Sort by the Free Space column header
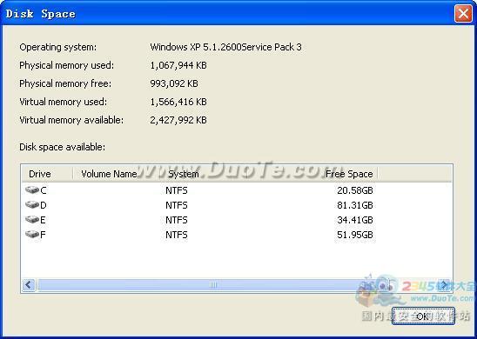 pos(349,174)
